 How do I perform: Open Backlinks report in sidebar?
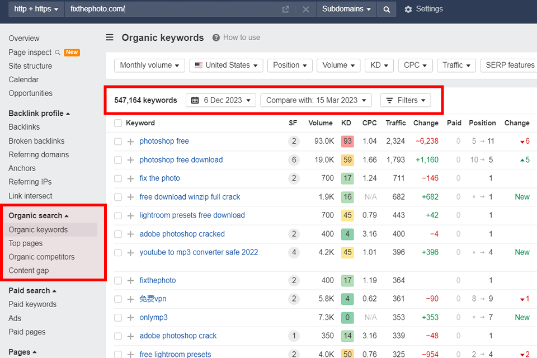24,127
